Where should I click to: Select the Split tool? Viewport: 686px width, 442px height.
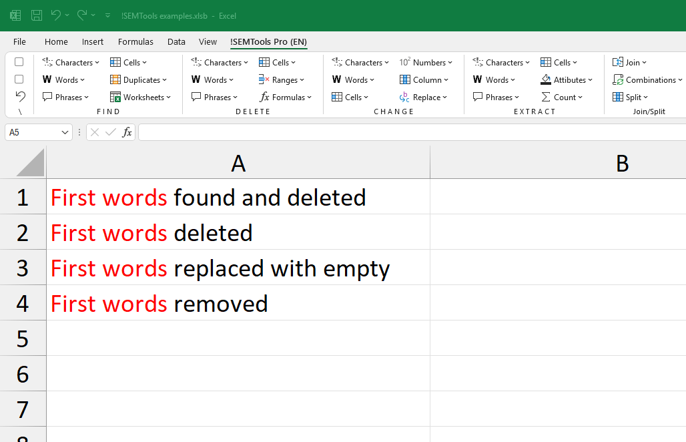click(x=631, y=97)
